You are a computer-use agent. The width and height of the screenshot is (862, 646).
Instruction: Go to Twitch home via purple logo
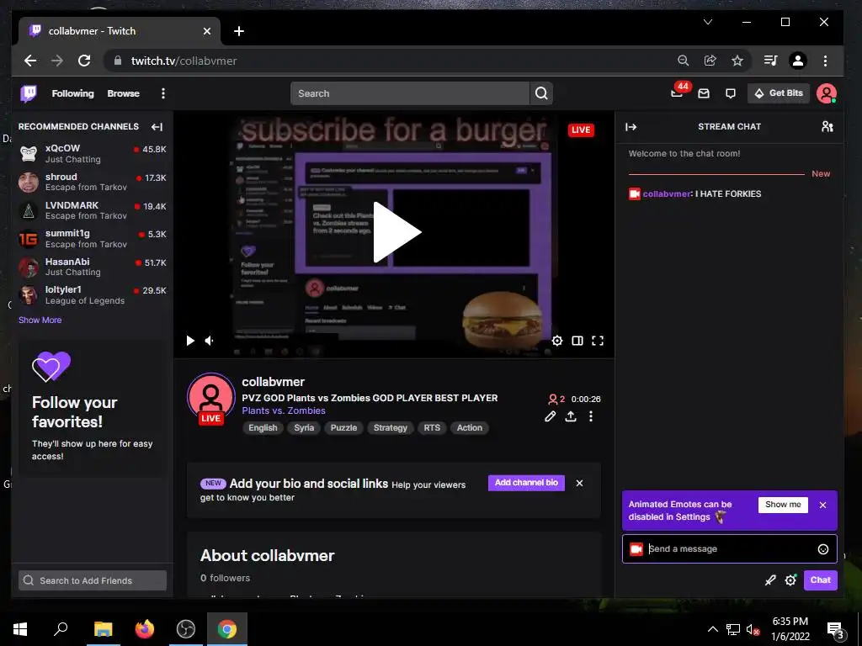[29, 93]
